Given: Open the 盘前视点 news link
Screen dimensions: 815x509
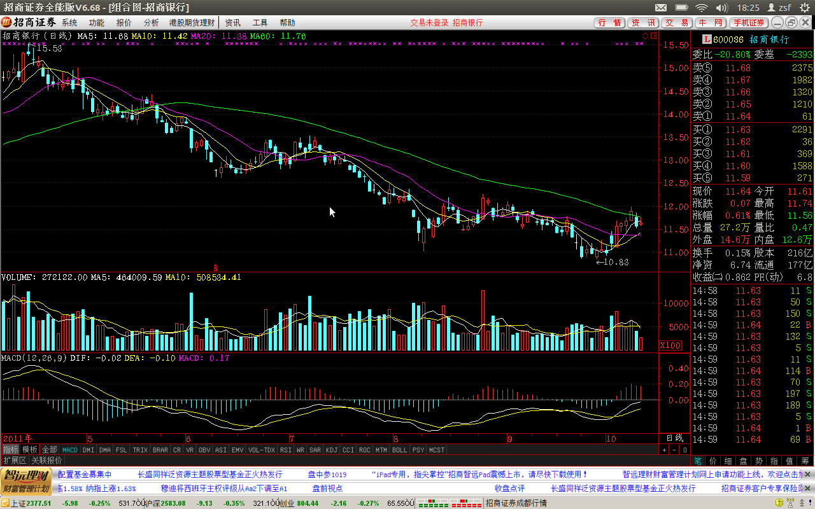Looking at the screenshot, I should pyautogui.click(x=327, y=488).
